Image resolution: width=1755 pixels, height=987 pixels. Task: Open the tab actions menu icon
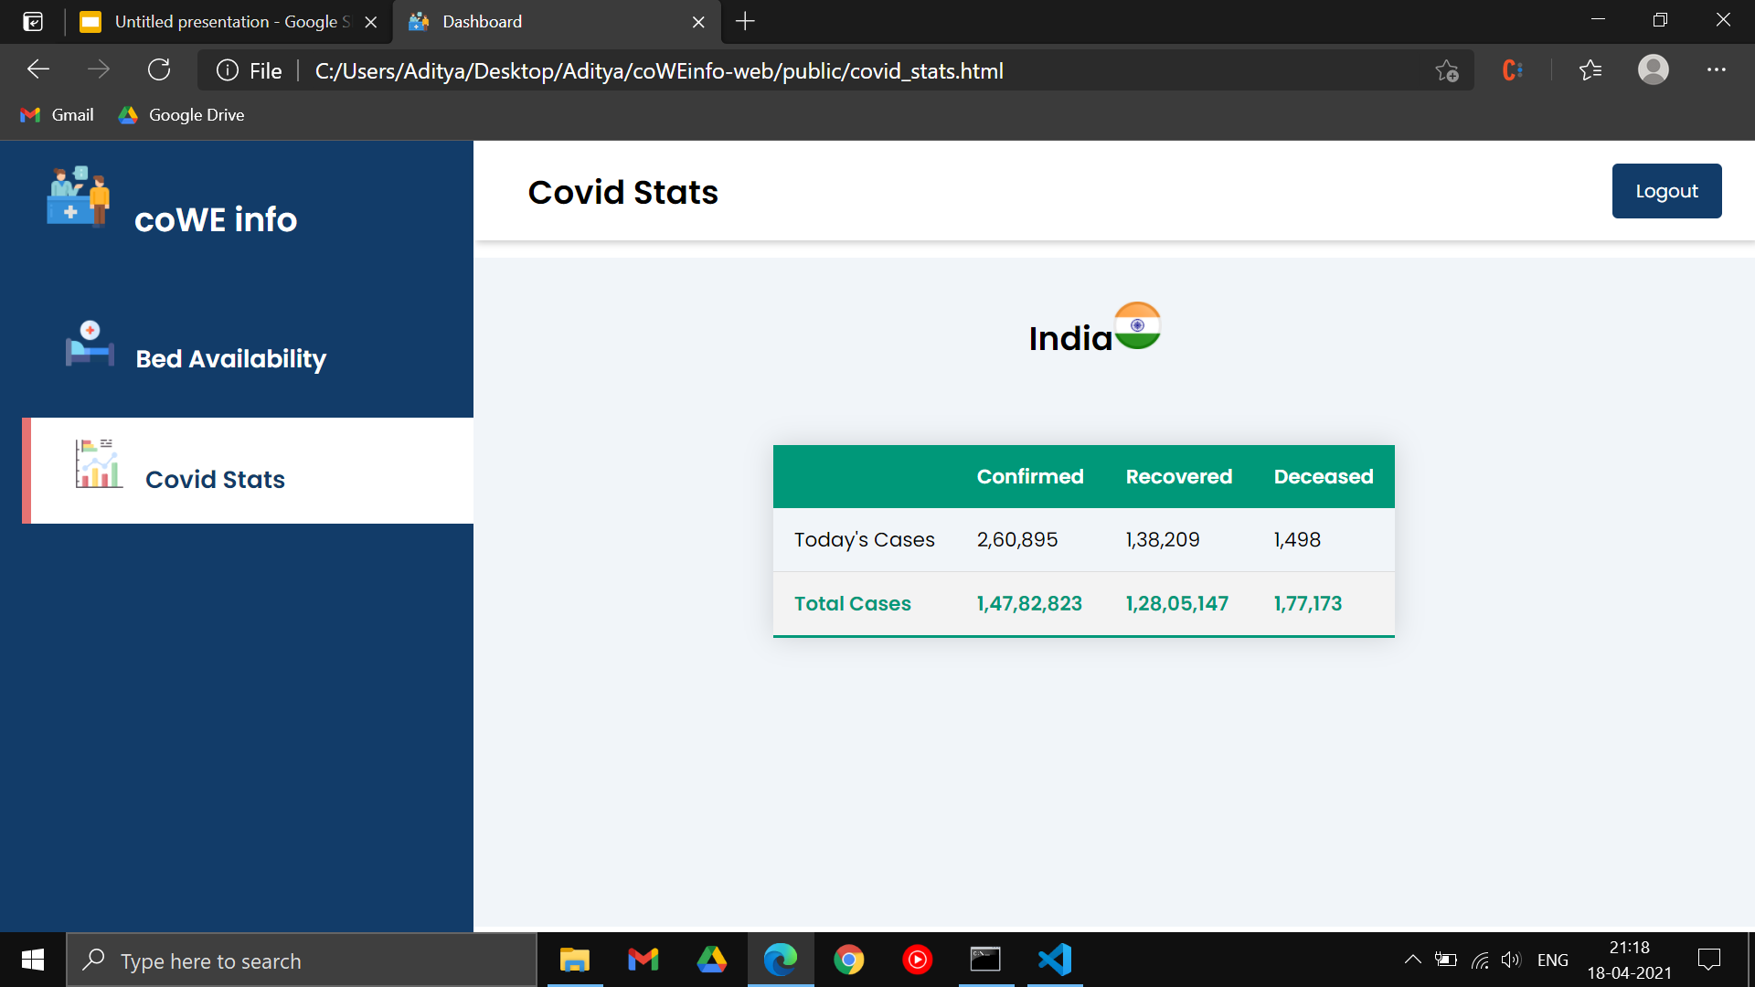click(33, 21)
